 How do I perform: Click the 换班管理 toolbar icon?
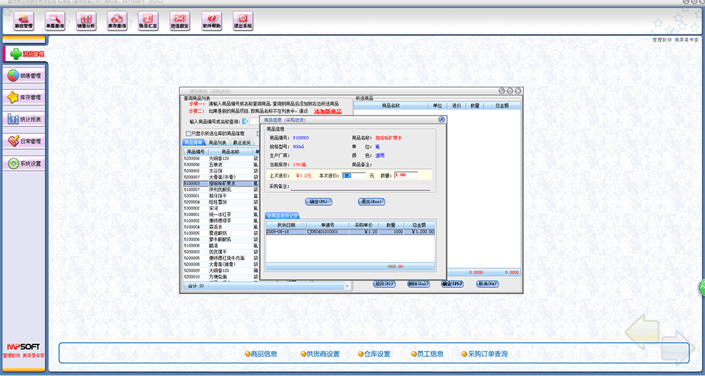(23, 20)
